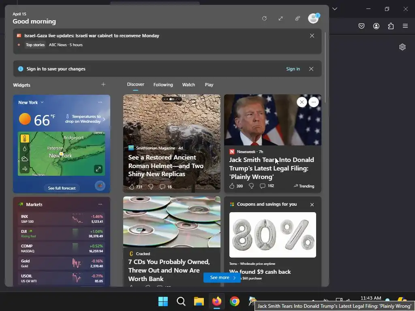The width and height of the screenshot is (415, 311).
Task: Open the Firefox account icon
Action: click(376, 26)
